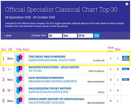The height and width of the screenshot is (104, 131).
Task: Buy The Great War Symphony album
Action: [x=125, y=57]
